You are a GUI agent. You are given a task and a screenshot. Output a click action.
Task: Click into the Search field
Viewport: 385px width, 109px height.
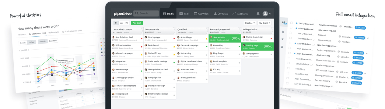pos(146,13)
